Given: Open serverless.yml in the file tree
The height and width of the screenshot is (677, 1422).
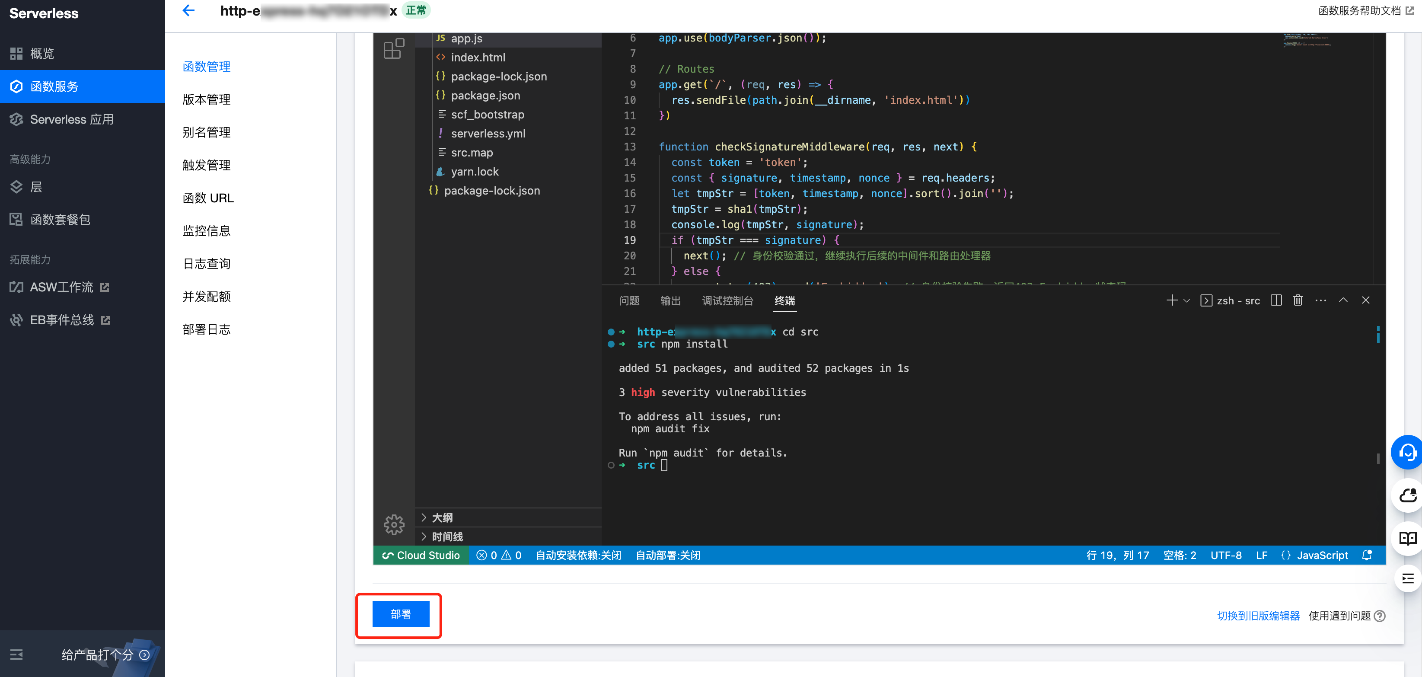Looking at the screenshot, I should pos(488,133).
